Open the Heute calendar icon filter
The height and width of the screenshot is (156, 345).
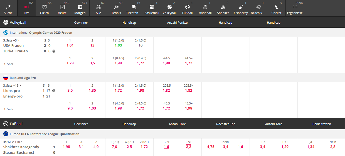(62, 7)
